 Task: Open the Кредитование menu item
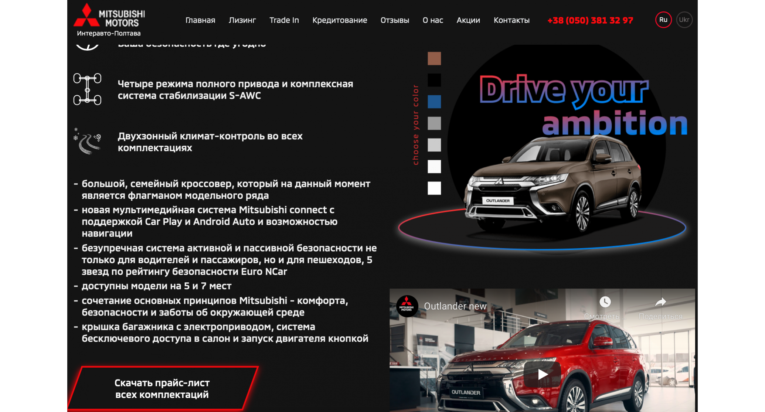click(x=340, y=20)
